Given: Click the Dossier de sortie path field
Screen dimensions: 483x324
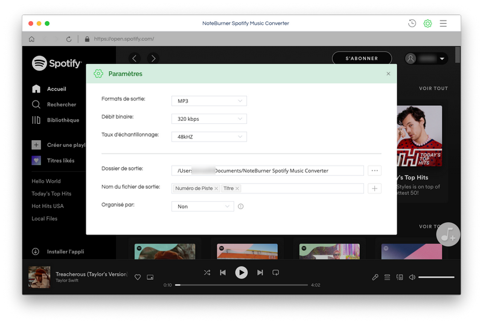Looking at the screenshot, I should click(x=267, y=170).
